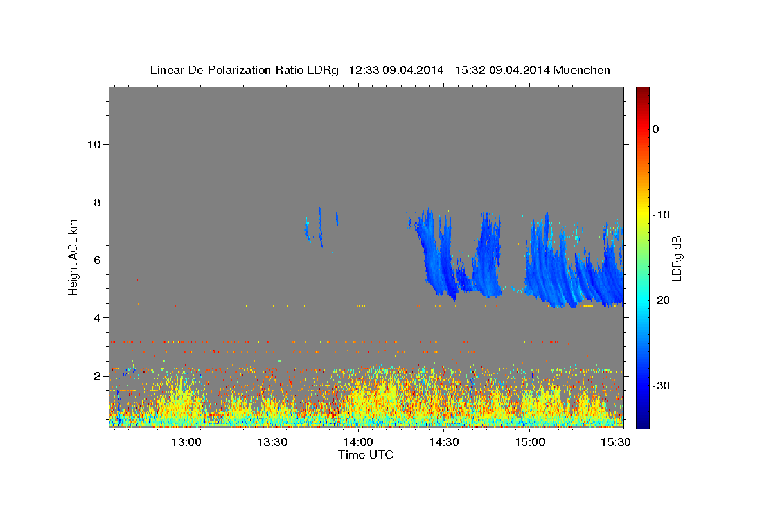Viewport: 771px width, 514px height.
Task: Click the height tick label 8
Action: pos(98,202)
